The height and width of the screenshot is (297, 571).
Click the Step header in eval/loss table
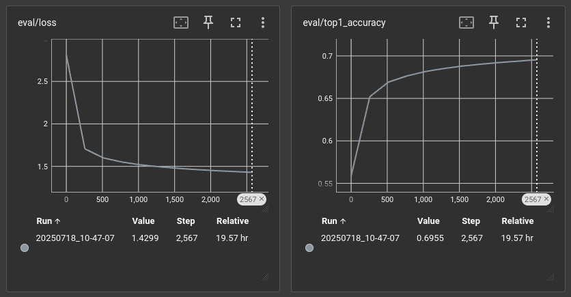pos(186,221)
